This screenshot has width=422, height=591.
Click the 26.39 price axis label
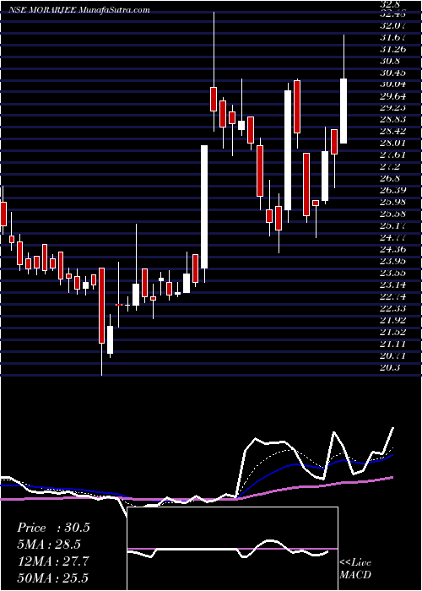392,190
